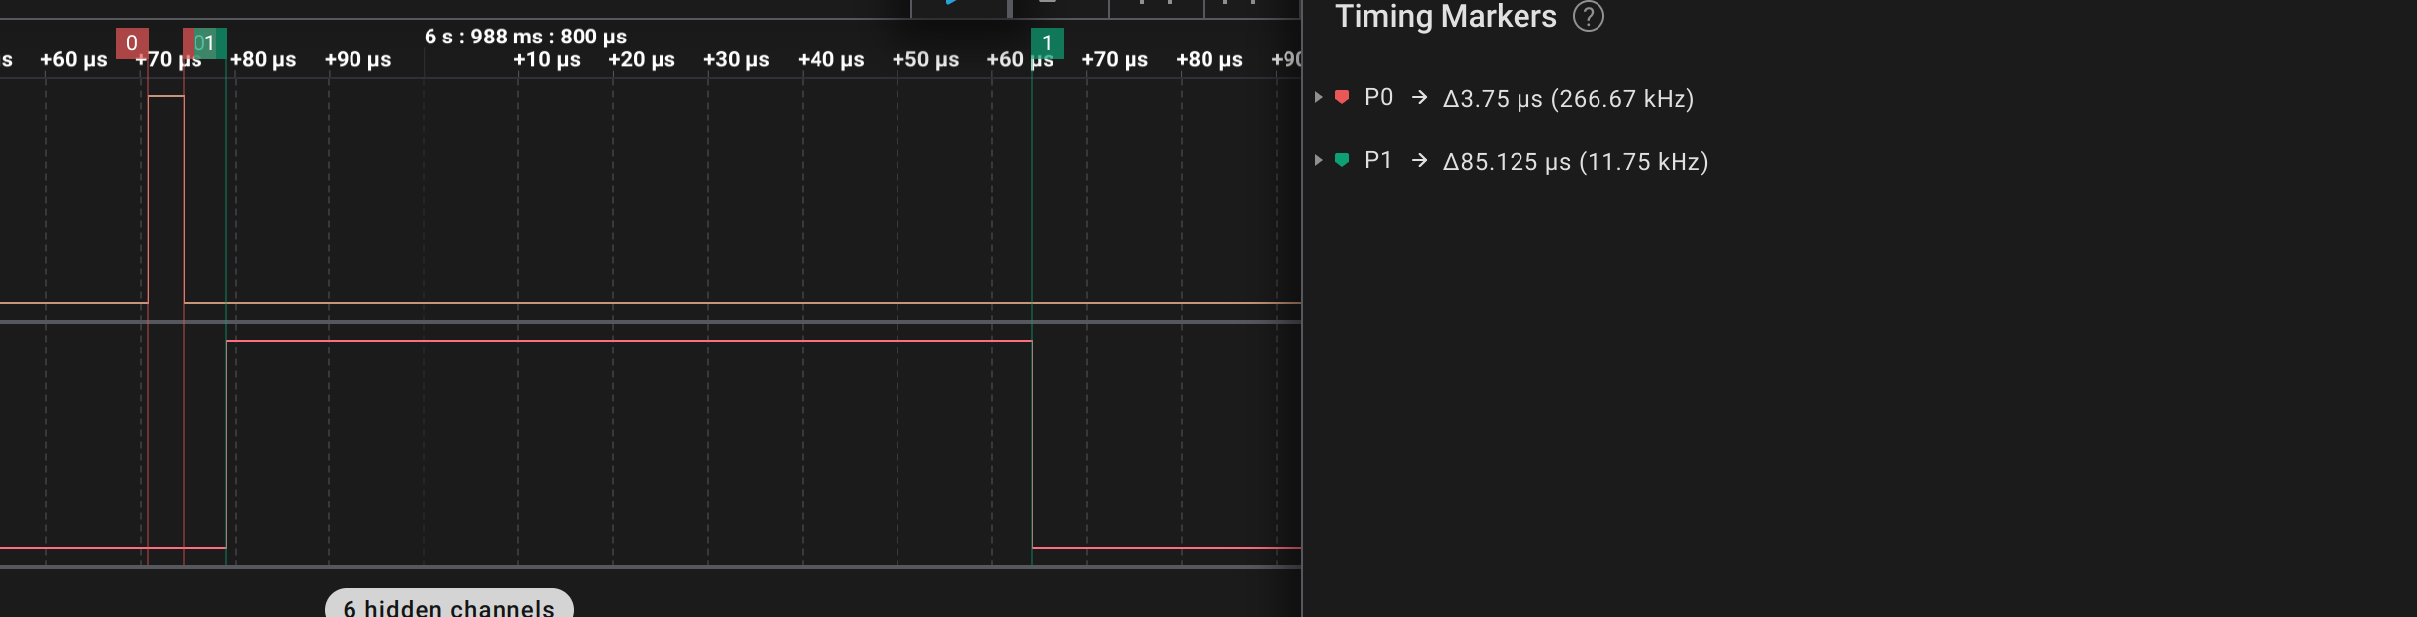
Task: Select the leftmost red 0 marker flag
Action: point(132,43)
